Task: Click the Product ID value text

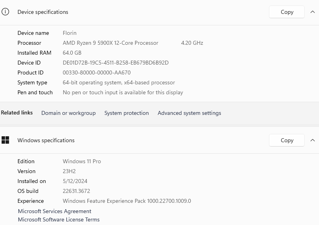Action: click(x=97, y=72)
